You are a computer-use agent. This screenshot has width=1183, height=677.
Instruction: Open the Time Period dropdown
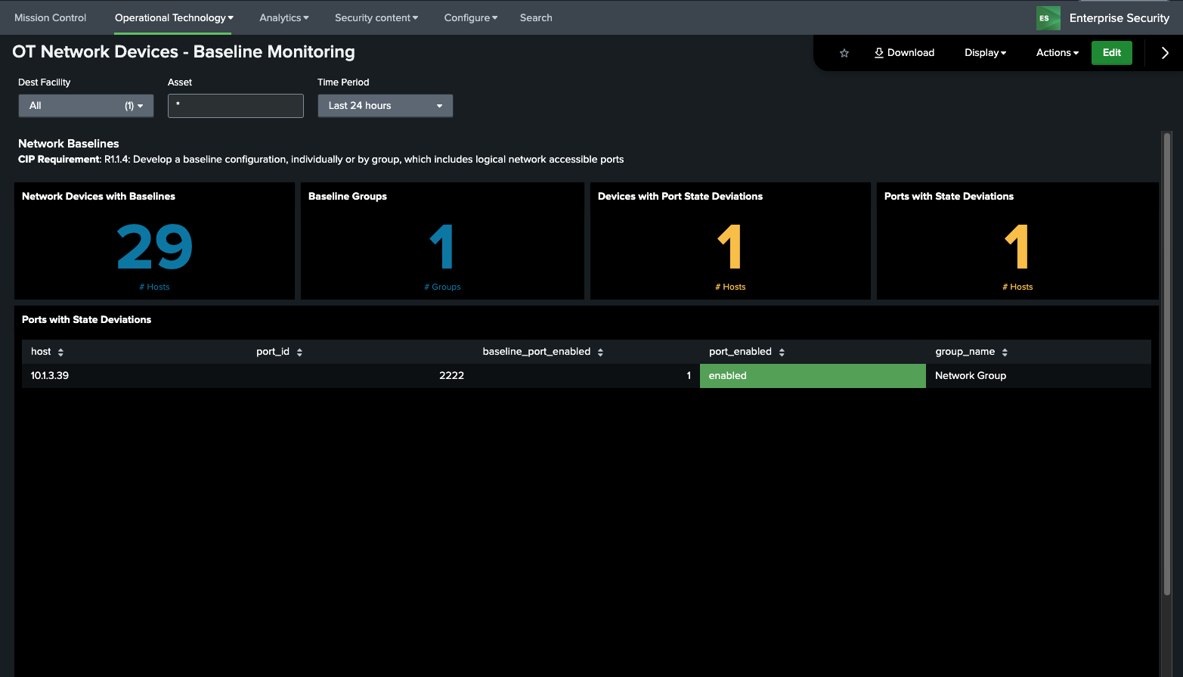385,106
